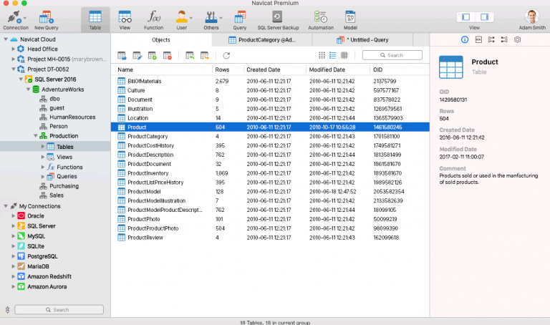Collapse the AdventureWorks database node

[x=28, y=89]
